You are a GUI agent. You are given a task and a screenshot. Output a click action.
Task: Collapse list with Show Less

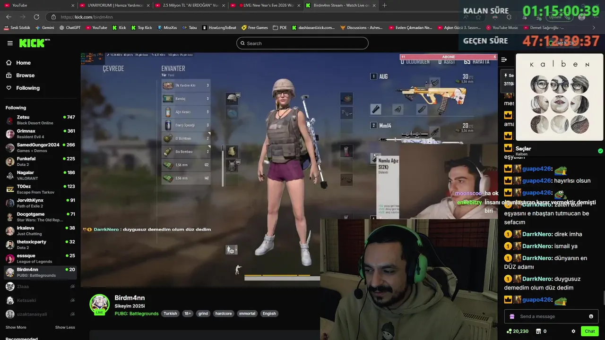pyautogui.click(x=65, y=327)
